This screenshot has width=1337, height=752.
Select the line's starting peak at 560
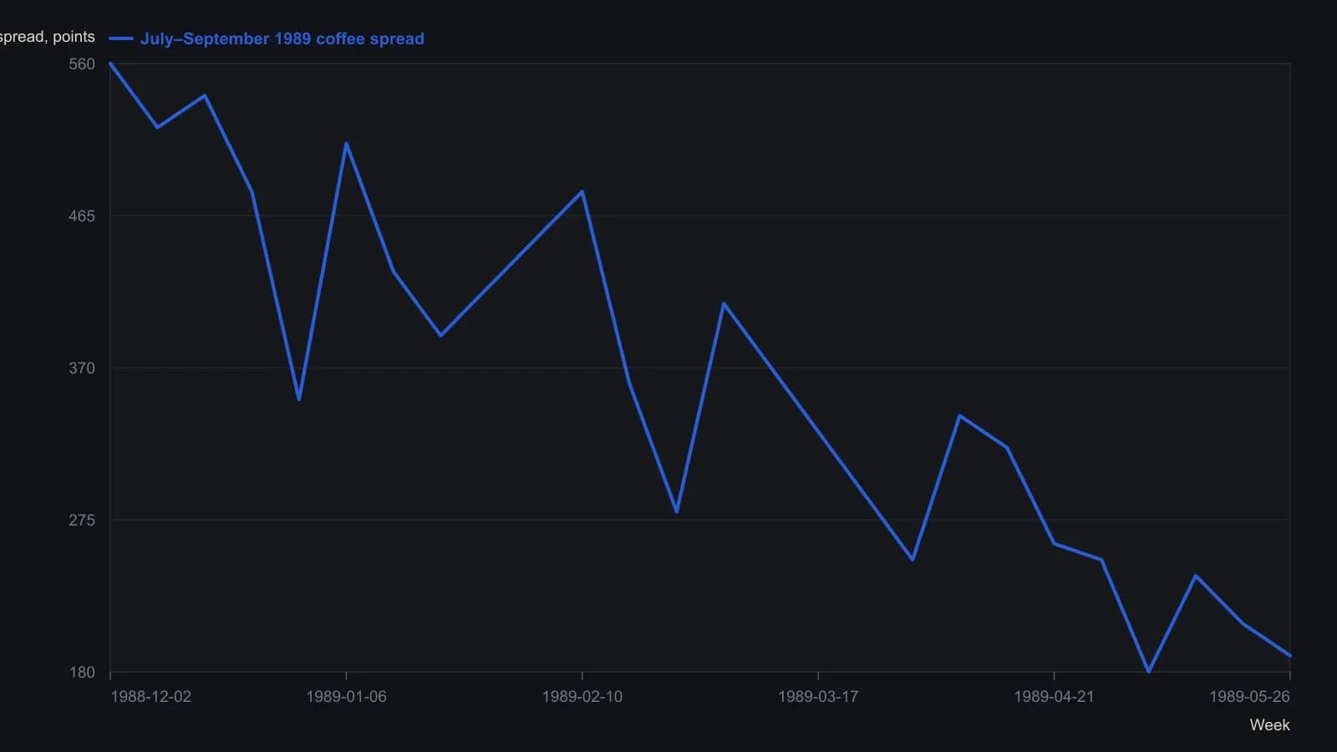click(110, 64)
